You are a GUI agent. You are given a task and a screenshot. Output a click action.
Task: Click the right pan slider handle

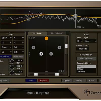tap(57, 74)
